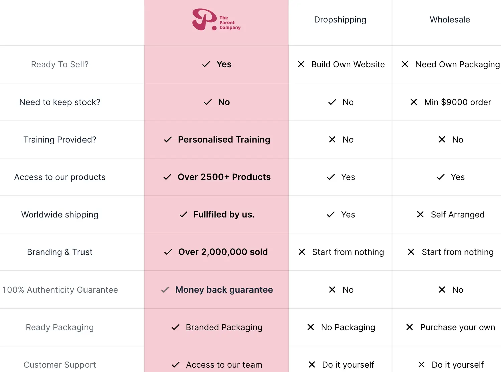Click checkmark beside Access to our team
This screenshot has width=501, height=372.
click(x=176, y=365)
